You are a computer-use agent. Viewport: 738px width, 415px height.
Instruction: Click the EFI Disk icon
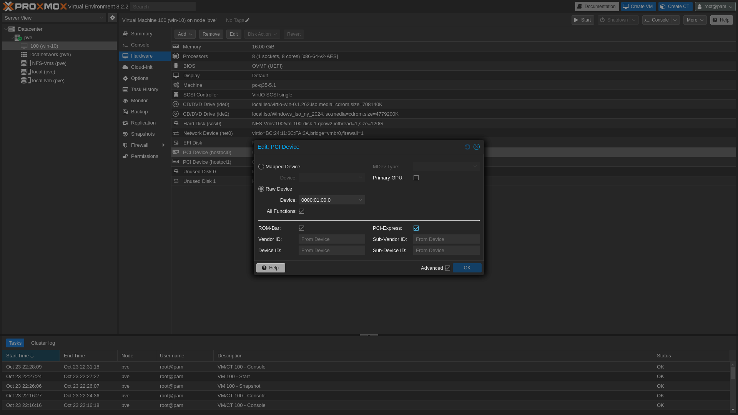point(176,143)
